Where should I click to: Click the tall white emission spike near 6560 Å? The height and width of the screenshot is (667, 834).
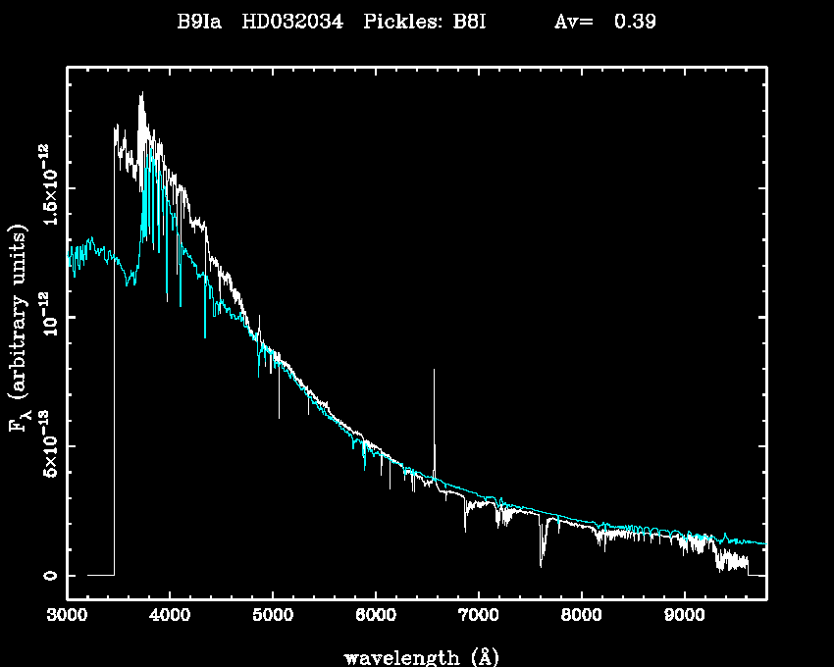[434, 412]
